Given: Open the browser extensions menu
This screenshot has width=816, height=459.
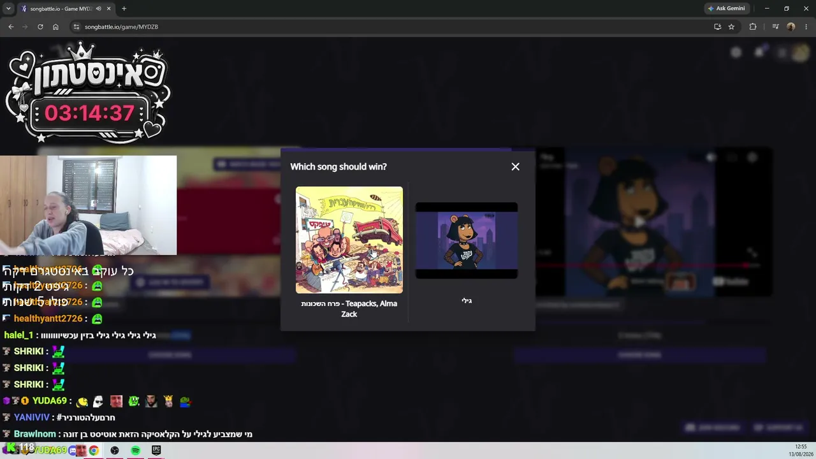Looking at the screenshot, I should pos(753,27).
